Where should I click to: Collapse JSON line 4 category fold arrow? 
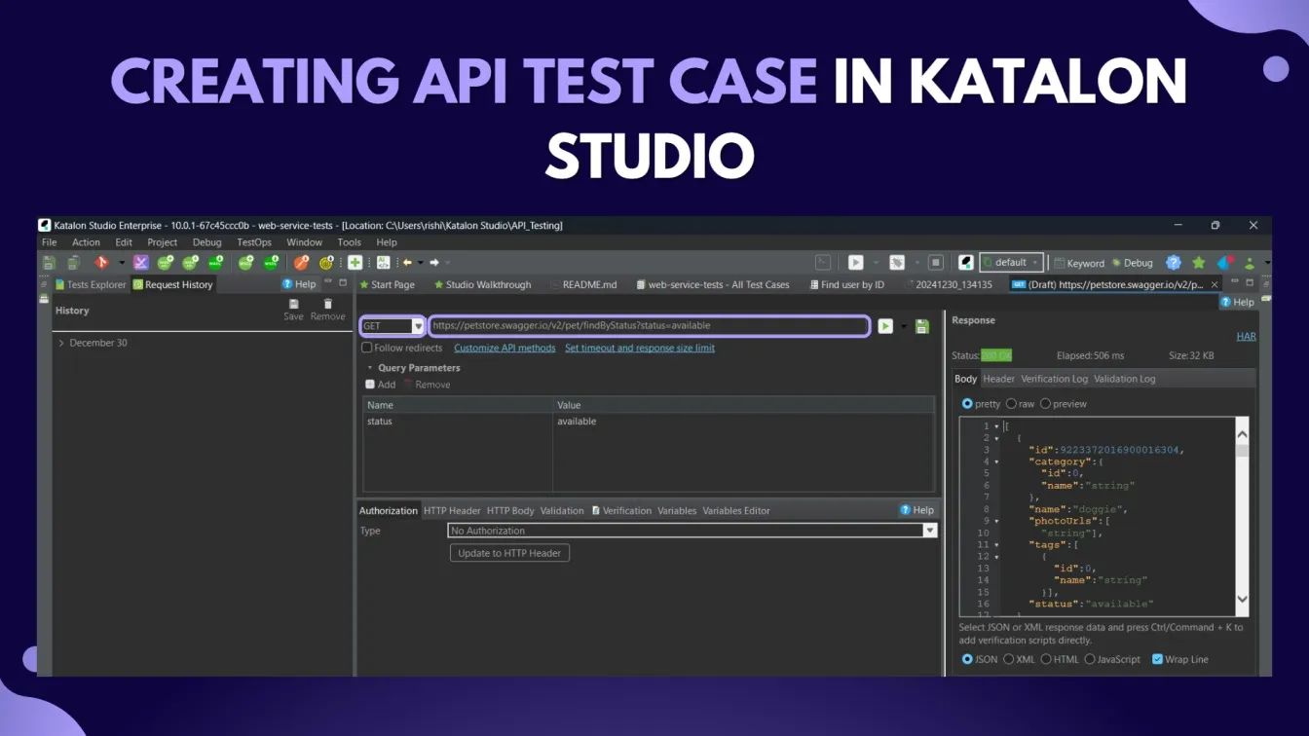point(996,461)
